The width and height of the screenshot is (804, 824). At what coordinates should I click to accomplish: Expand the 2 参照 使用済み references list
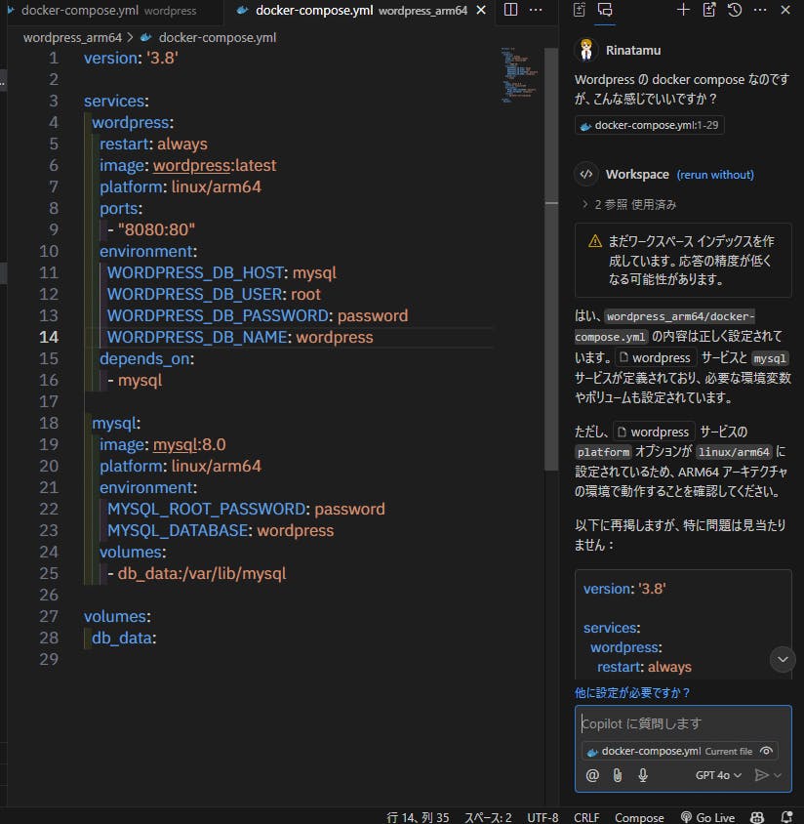[x=629, y=204]
